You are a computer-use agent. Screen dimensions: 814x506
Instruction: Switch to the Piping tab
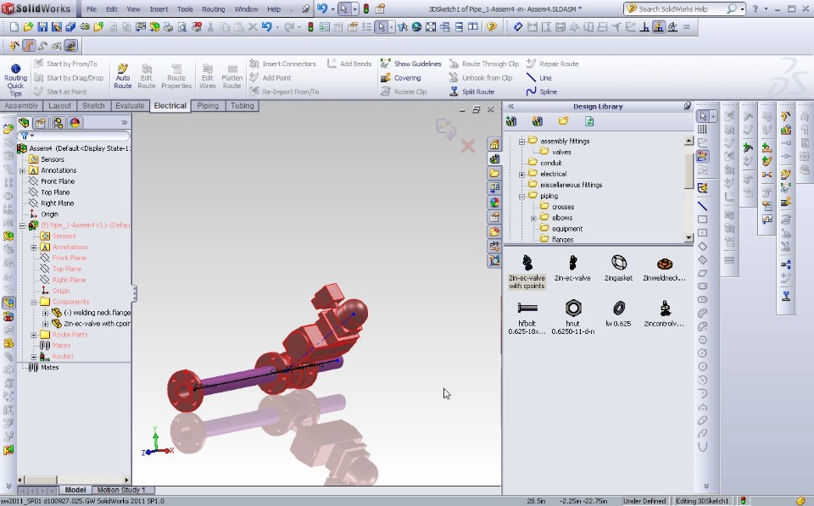(x=208, y=106)
